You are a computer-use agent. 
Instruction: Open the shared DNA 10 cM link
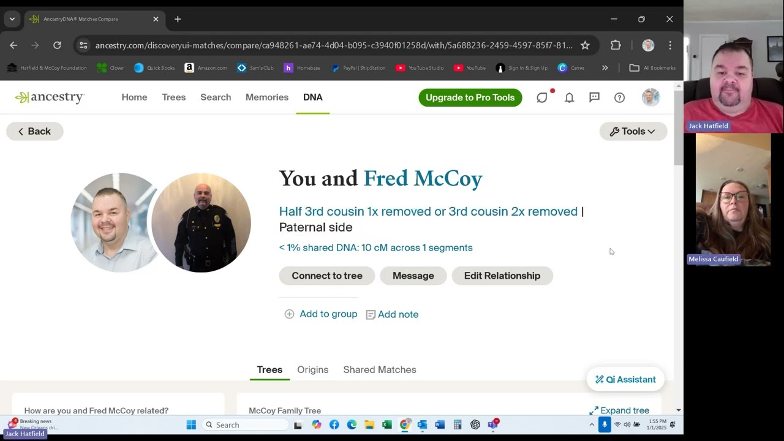(x=376, y=247)
